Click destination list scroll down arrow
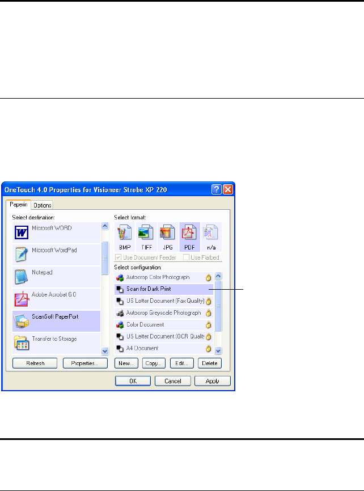 (105, 351)
